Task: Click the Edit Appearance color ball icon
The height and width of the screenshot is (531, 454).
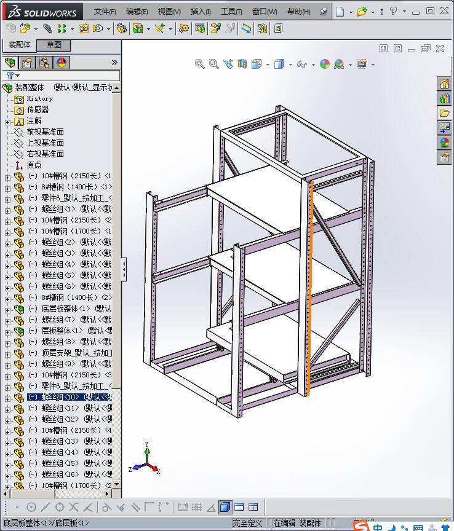Action: [x=324, y=64]
